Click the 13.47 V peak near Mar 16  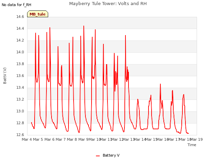tap(160, 84)
